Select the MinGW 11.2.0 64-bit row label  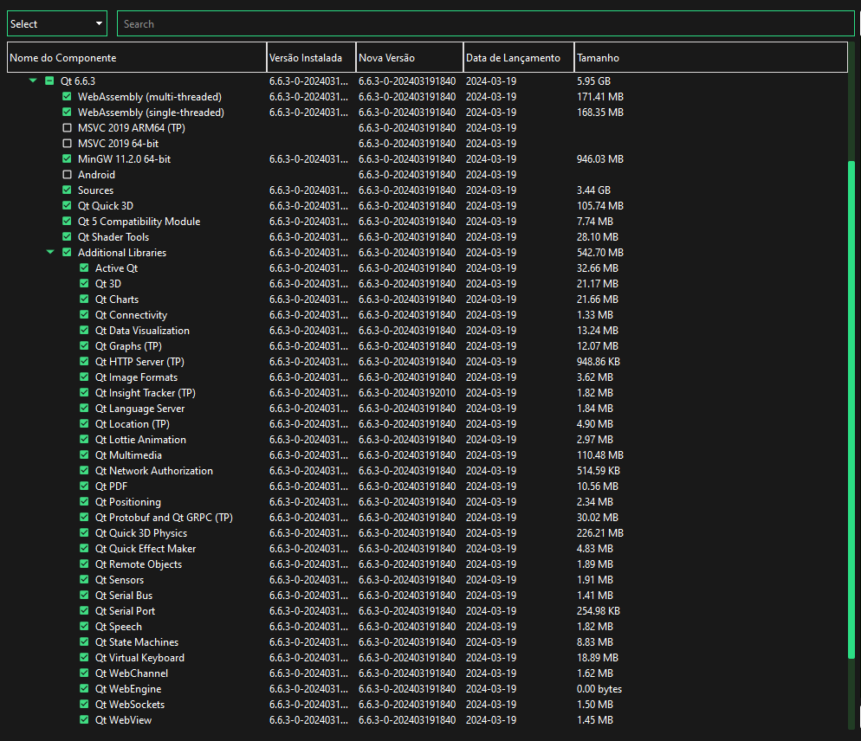pyautogui.click(x=124, y=158)
